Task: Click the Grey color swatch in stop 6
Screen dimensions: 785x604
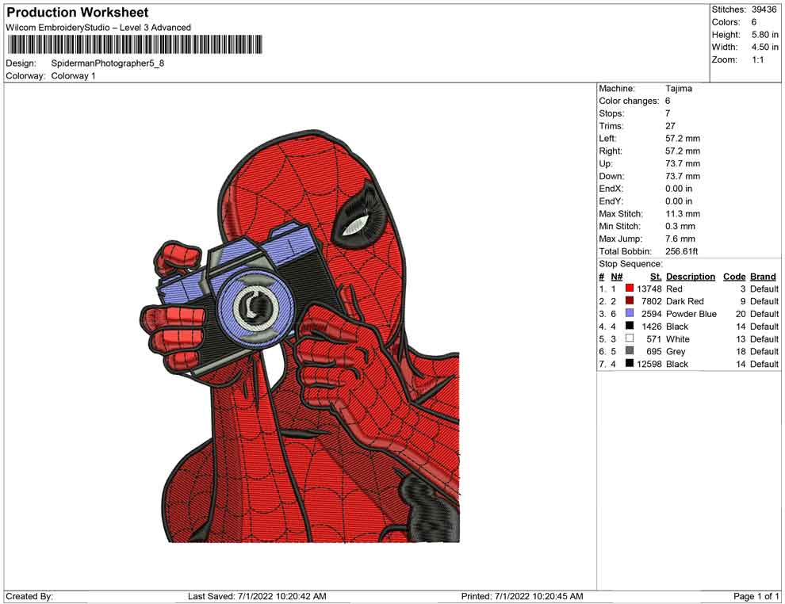Action: 630,351
